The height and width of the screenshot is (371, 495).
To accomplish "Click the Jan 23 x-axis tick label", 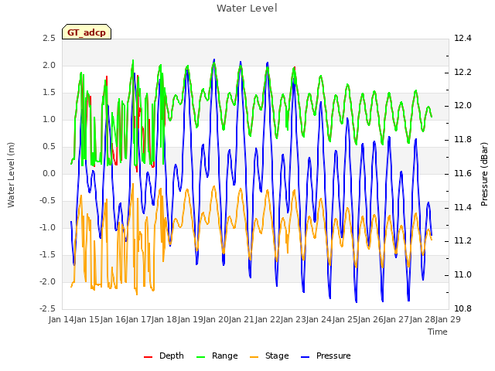I will click(x=293, y=319).
